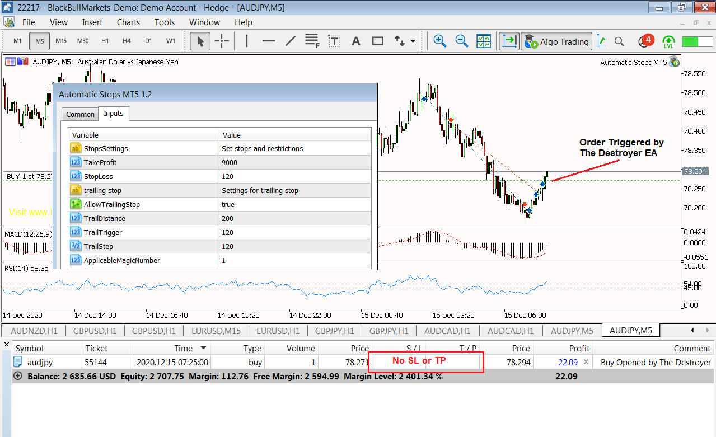Switch to the M30 timeframe
The image size is (716, 437).
coord(83,41)
